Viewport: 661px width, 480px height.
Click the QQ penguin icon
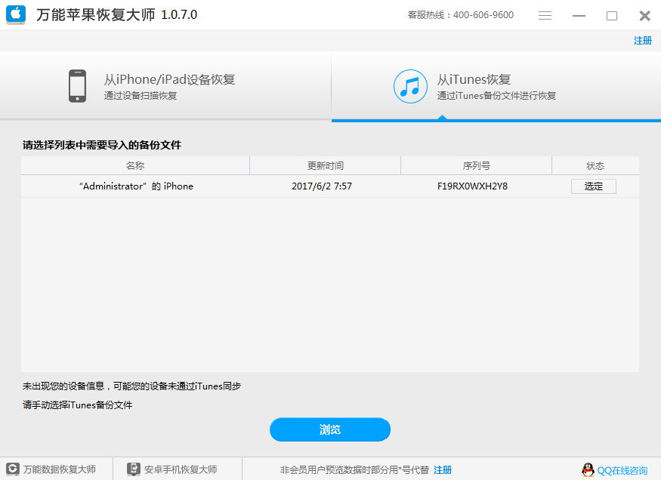pos(588,469)
